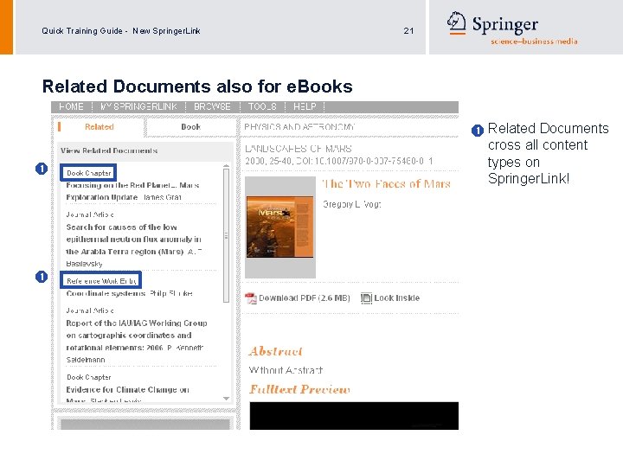Click the related documents scrollbar thumb
This screenshot has width=623, height=467.
click(226, 235)
